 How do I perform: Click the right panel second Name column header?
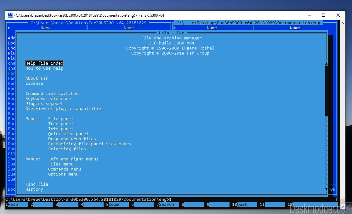point(295,28)
